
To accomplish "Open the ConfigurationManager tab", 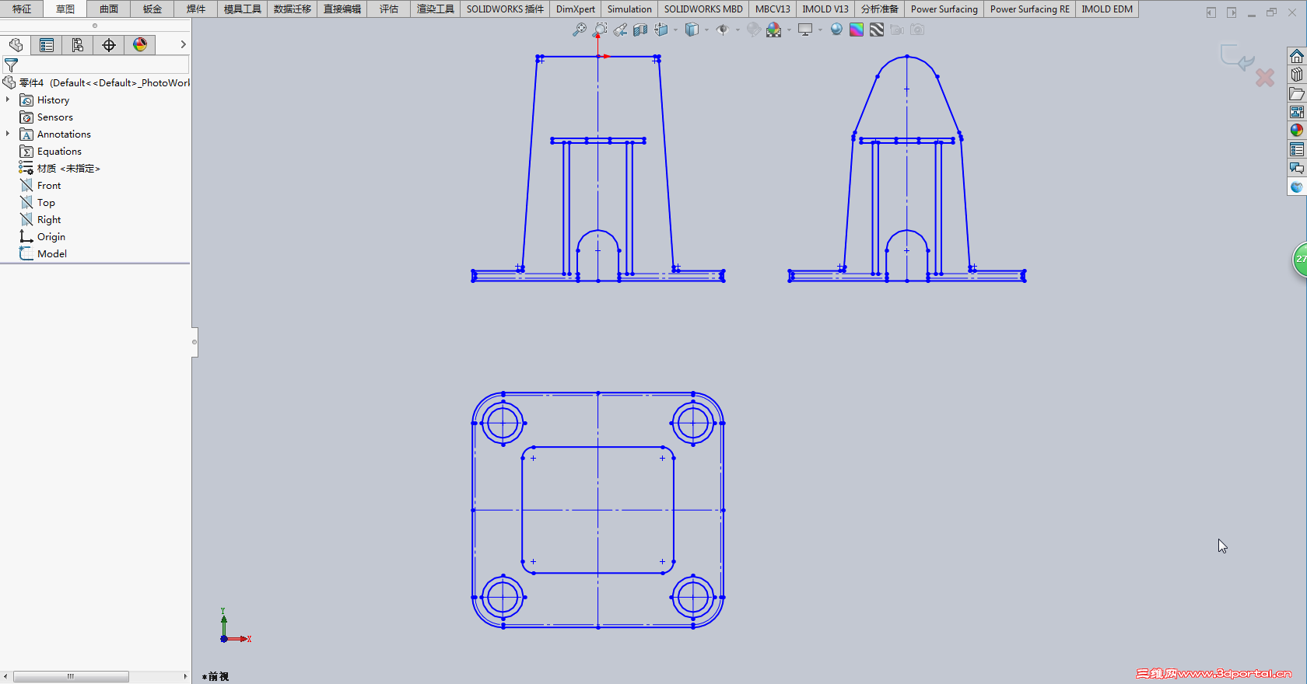I will click(x=78, y=45).
